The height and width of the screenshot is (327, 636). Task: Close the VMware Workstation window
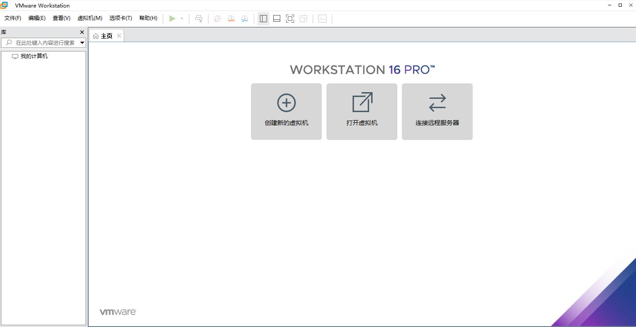point(631,5)
